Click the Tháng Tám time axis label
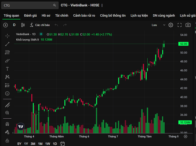The width and height of the screenshot is (196, 146). pyautogui.click(x=145, y=137)
